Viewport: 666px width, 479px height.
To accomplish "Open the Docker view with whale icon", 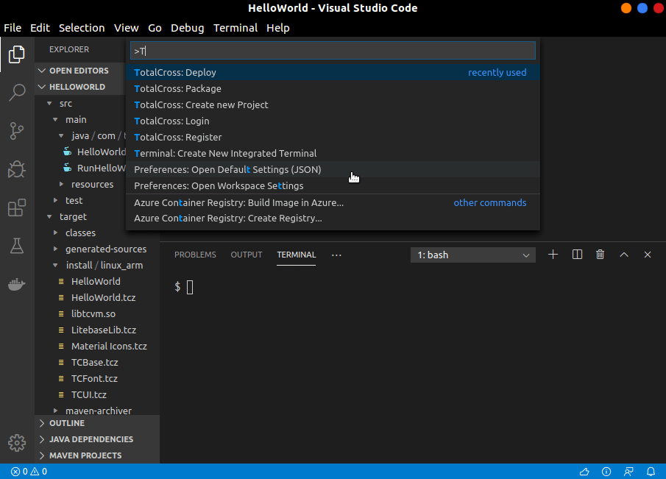I will (x=17, y=284).
